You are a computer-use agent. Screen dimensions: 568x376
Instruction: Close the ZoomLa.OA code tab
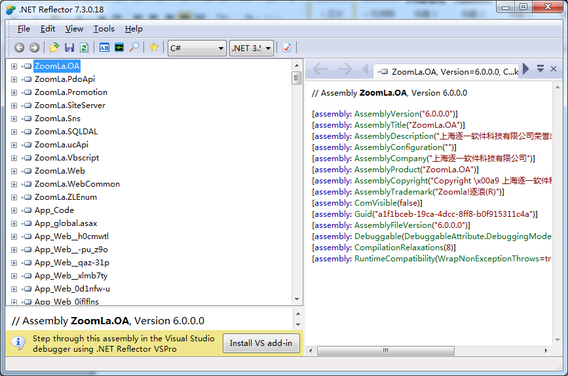554,69
